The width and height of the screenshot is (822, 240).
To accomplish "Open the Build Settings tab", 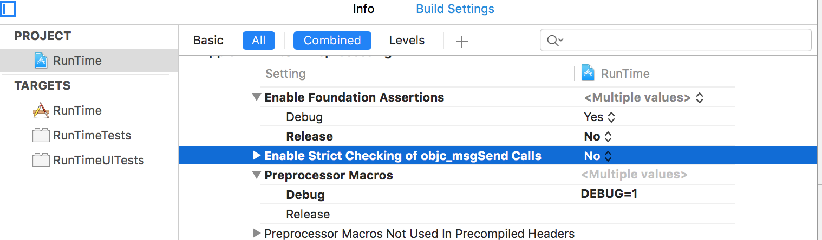I will (x=455, y=9).
